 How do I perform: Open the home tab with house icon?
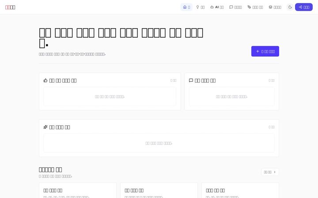[x=186, y=7]
